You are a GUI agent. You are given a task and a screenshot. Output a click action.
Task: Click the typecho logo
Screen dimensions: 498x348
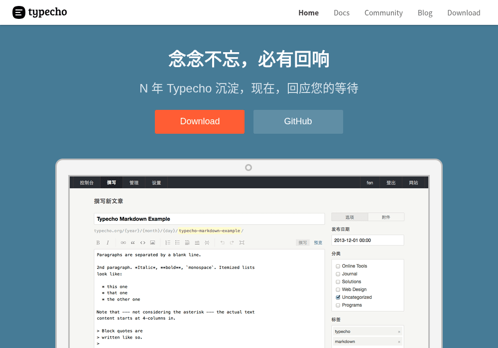click(40, 12)
